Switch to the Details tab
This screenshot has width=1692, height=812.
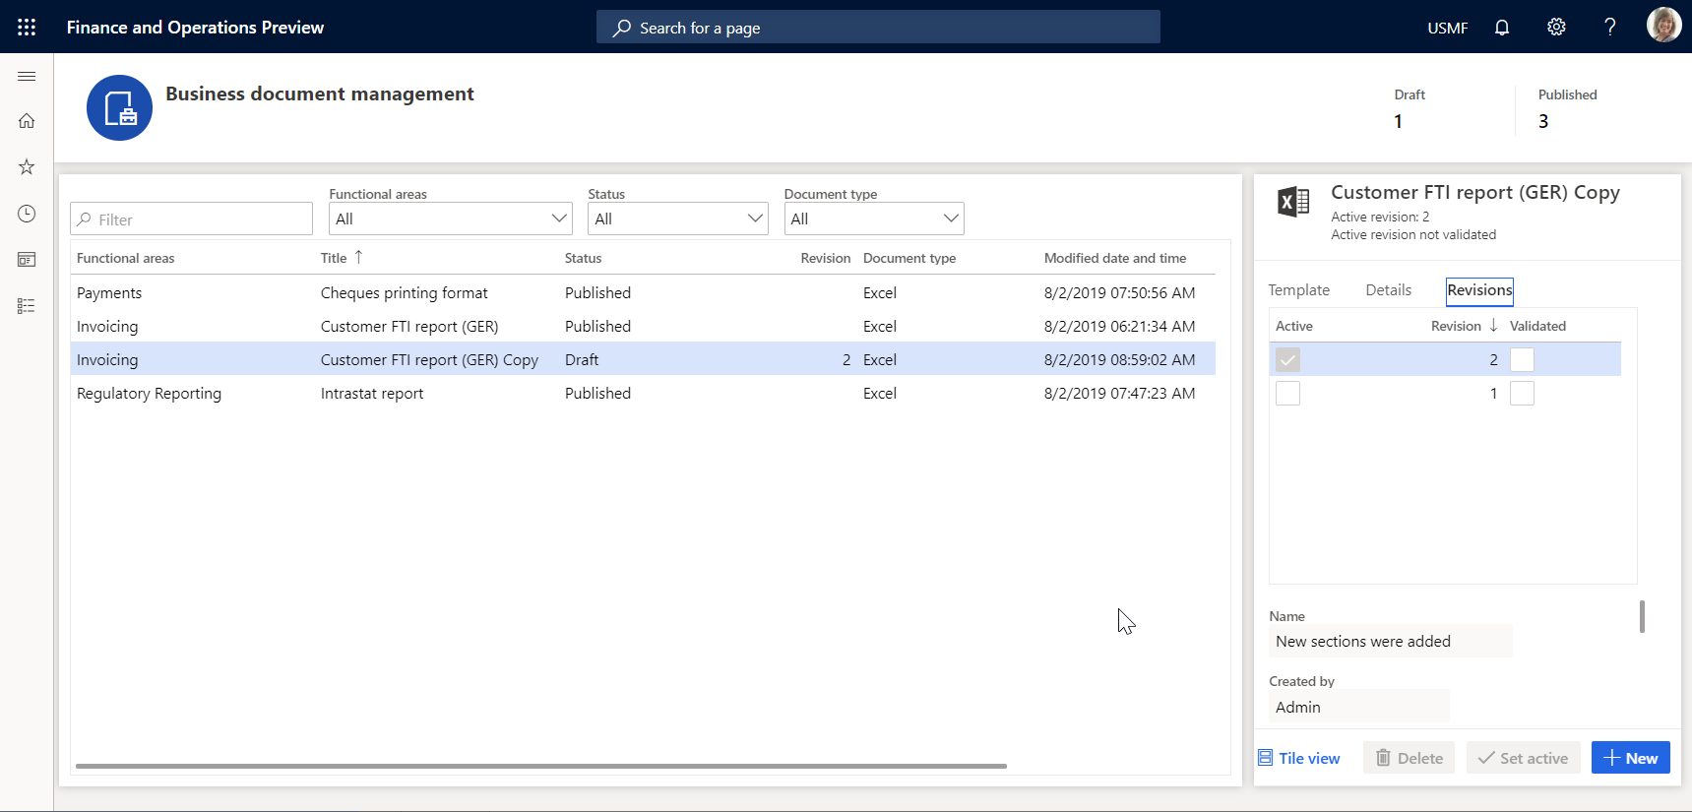(1388, 290)
